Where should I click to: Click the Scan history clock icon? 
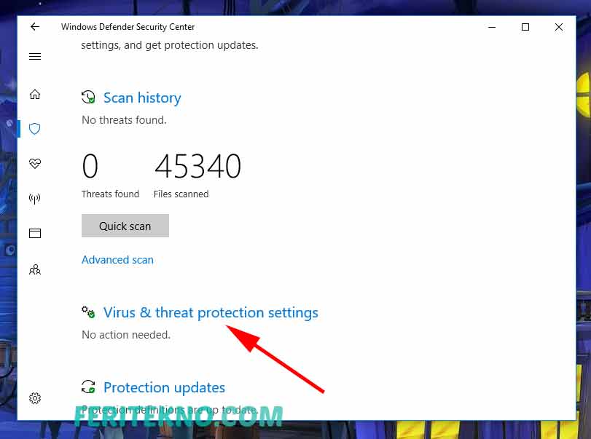(x=88, y=97)
